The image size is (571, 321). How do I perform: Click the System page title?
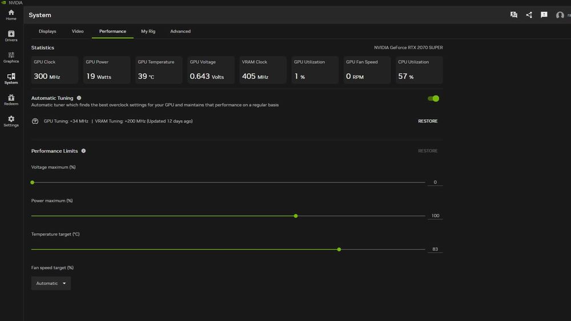click(40, 15)
